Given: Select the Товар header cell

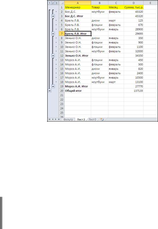Looking at the screenshot, I should [x=100, y=7].
